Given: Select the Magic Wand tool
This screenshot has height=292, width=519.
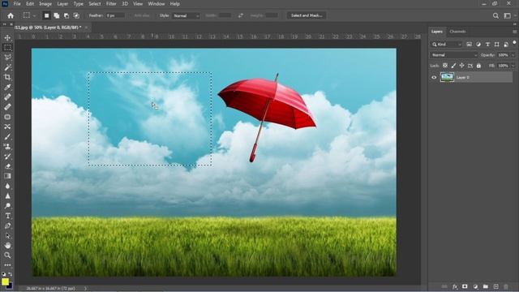Looking at the screenshot, I should click(7, 67).
